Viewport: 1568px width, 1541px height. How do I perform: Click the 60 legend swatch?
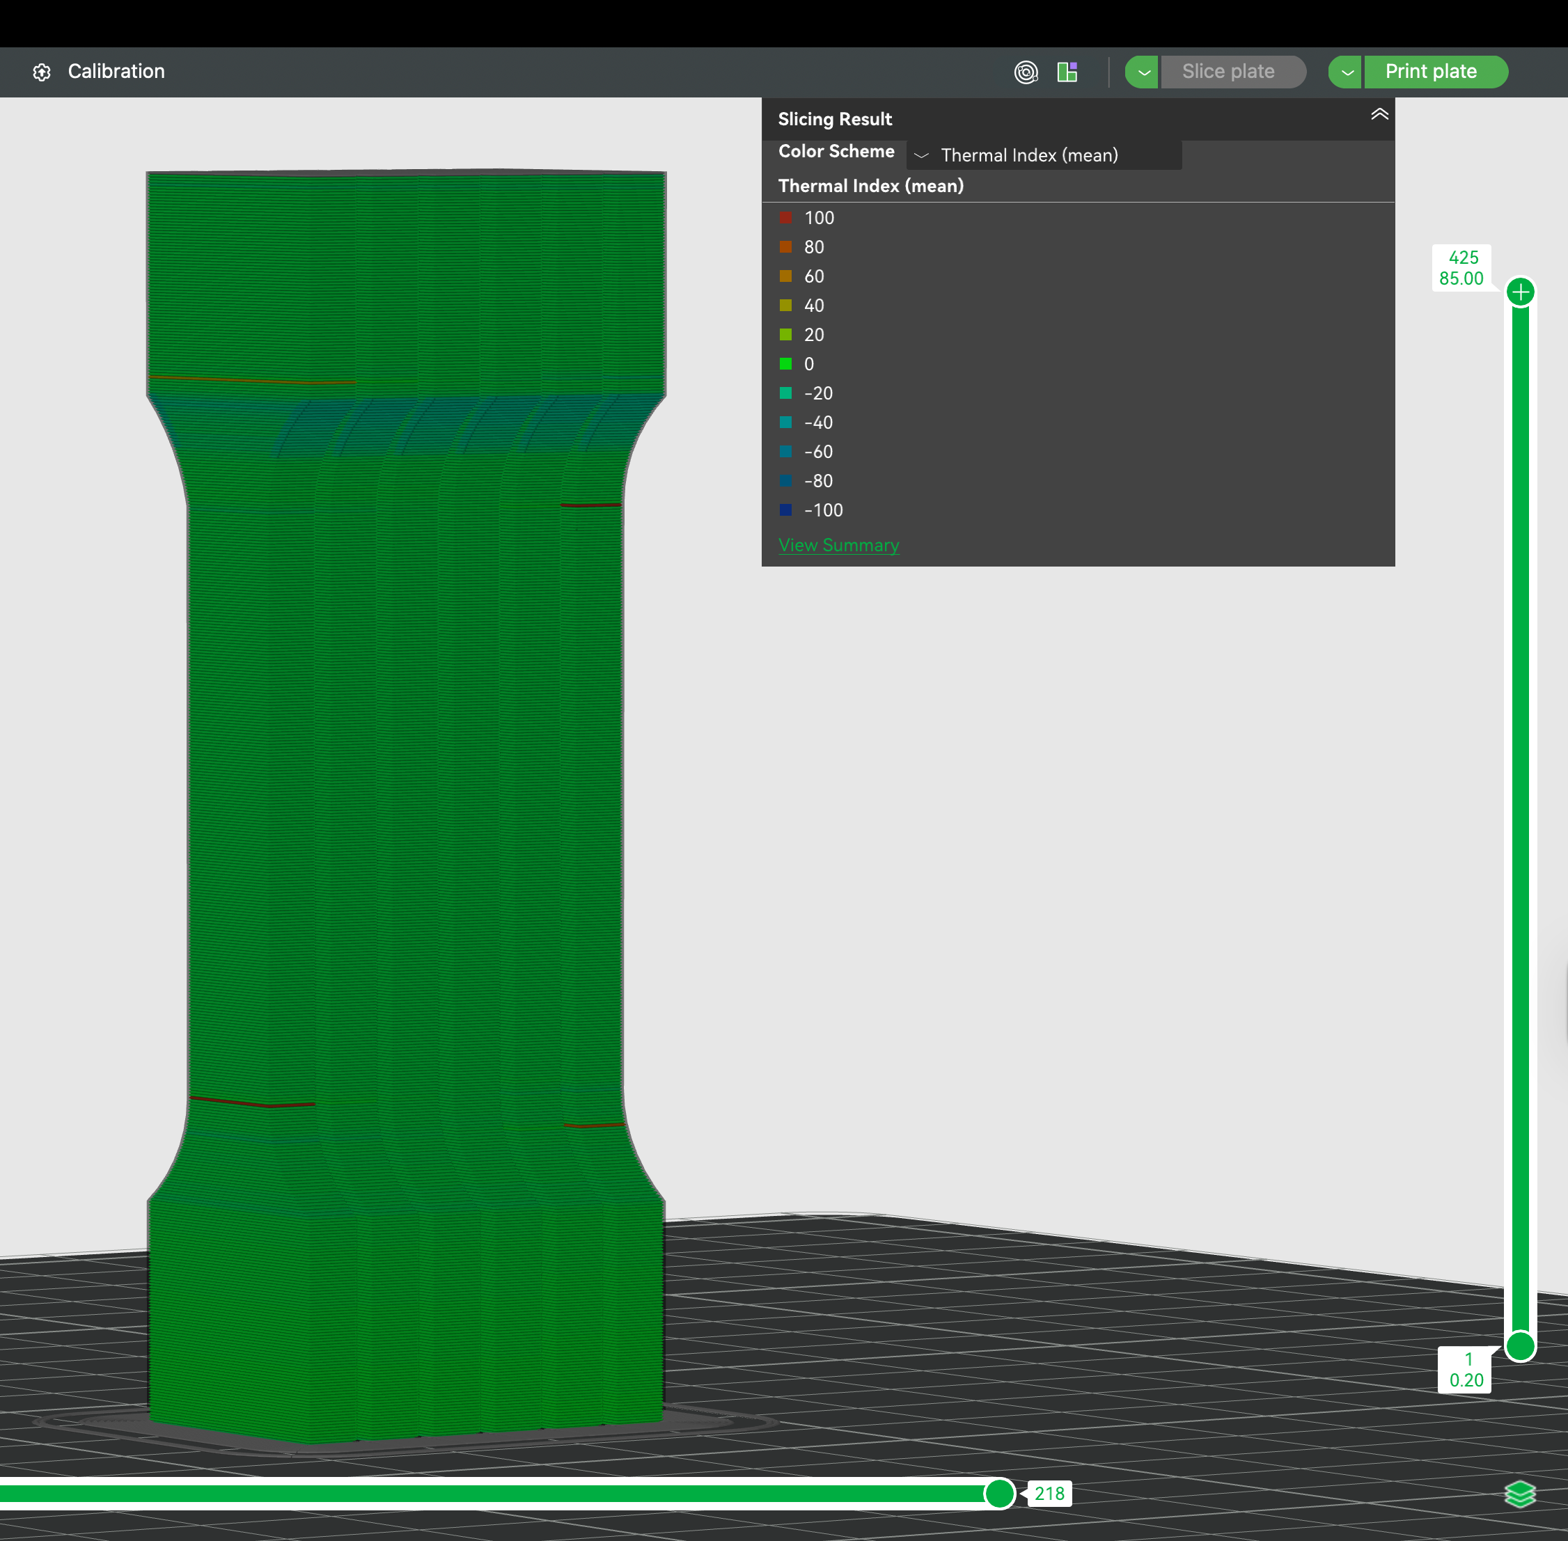point(785,276)
